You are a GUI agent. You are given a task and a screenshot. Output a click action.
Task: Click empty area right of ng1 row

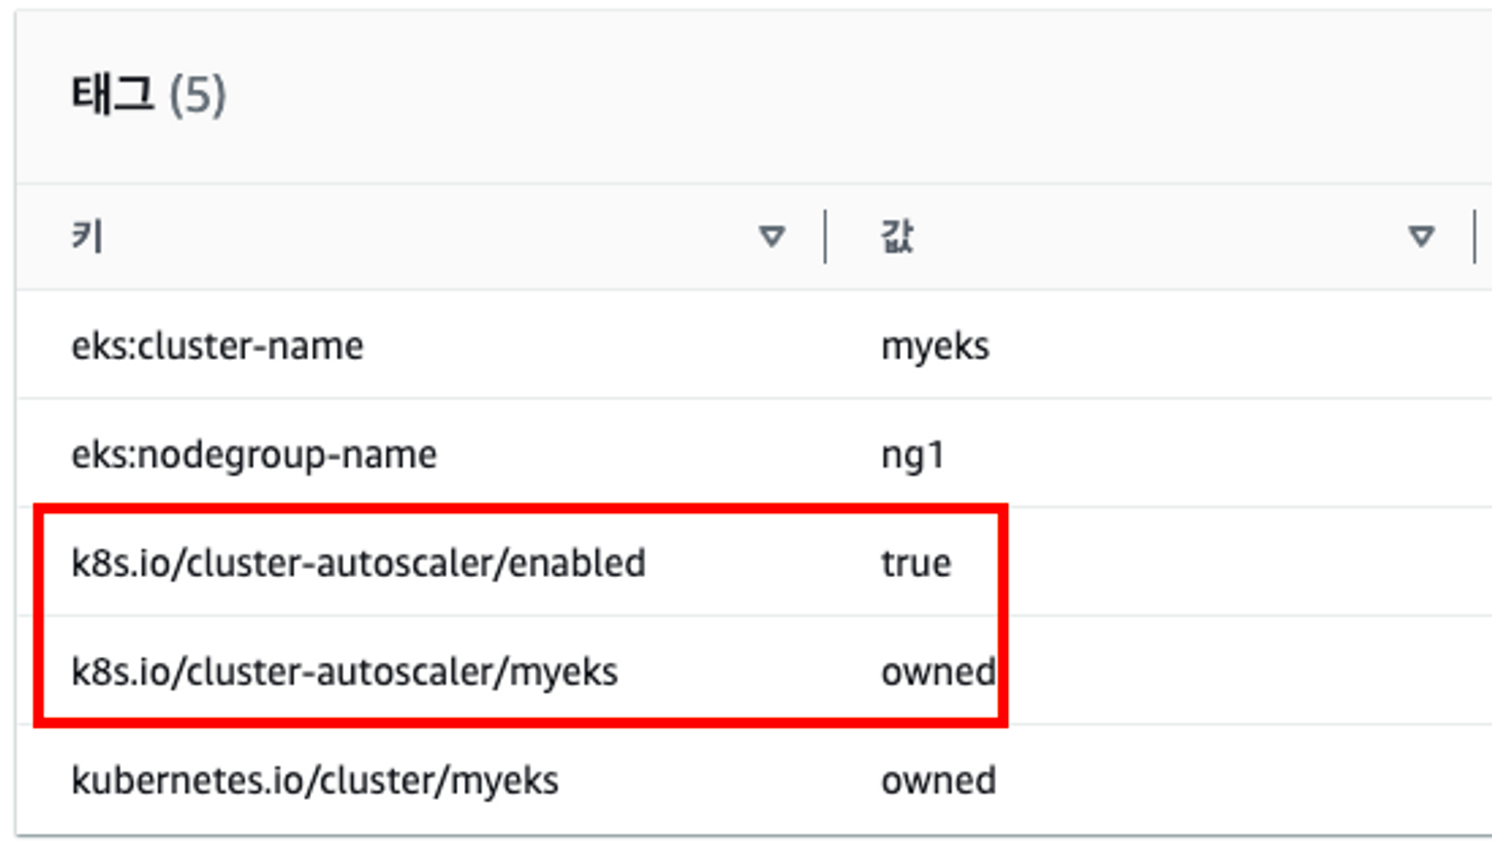pyautogui.click(x=1231, y=455)
